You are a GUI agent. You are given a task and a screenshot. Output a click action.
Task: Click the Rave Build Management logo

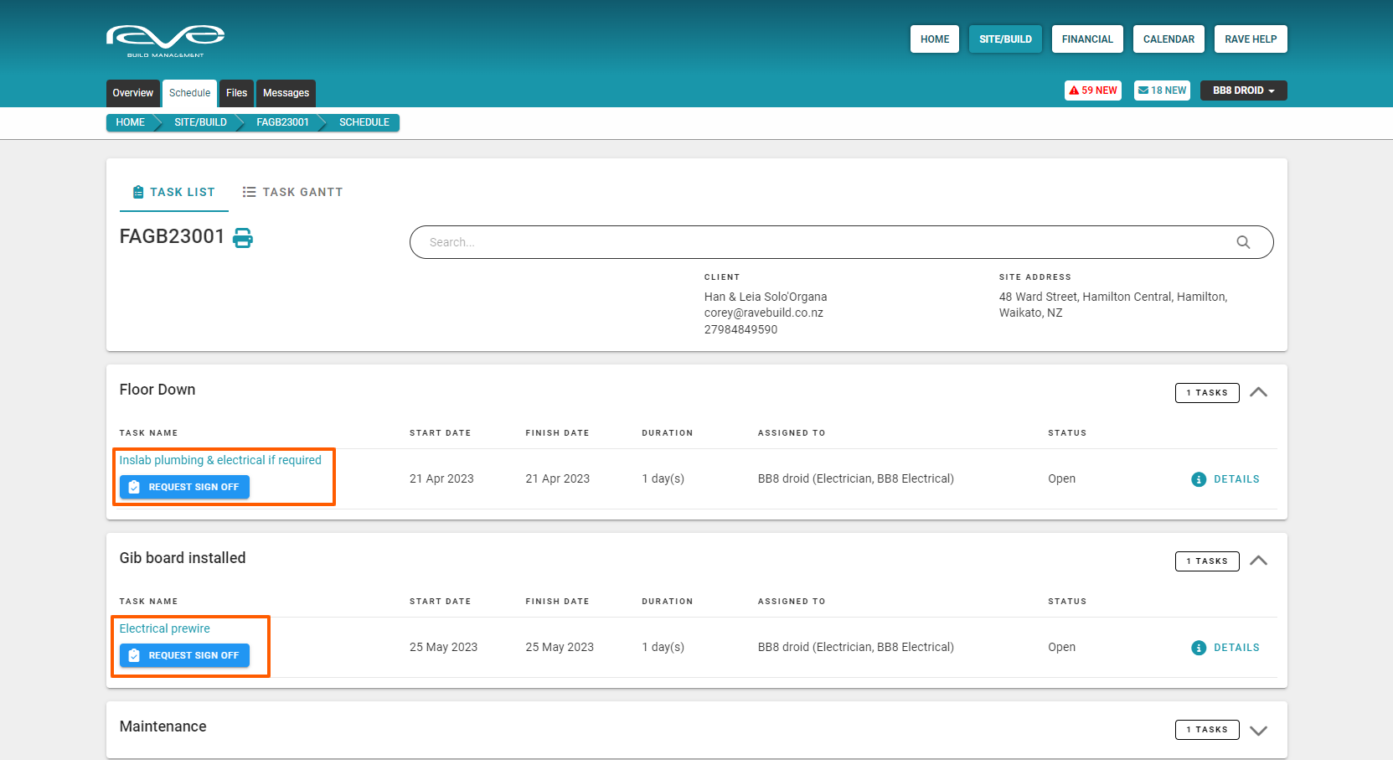click(x=165, y=40)
